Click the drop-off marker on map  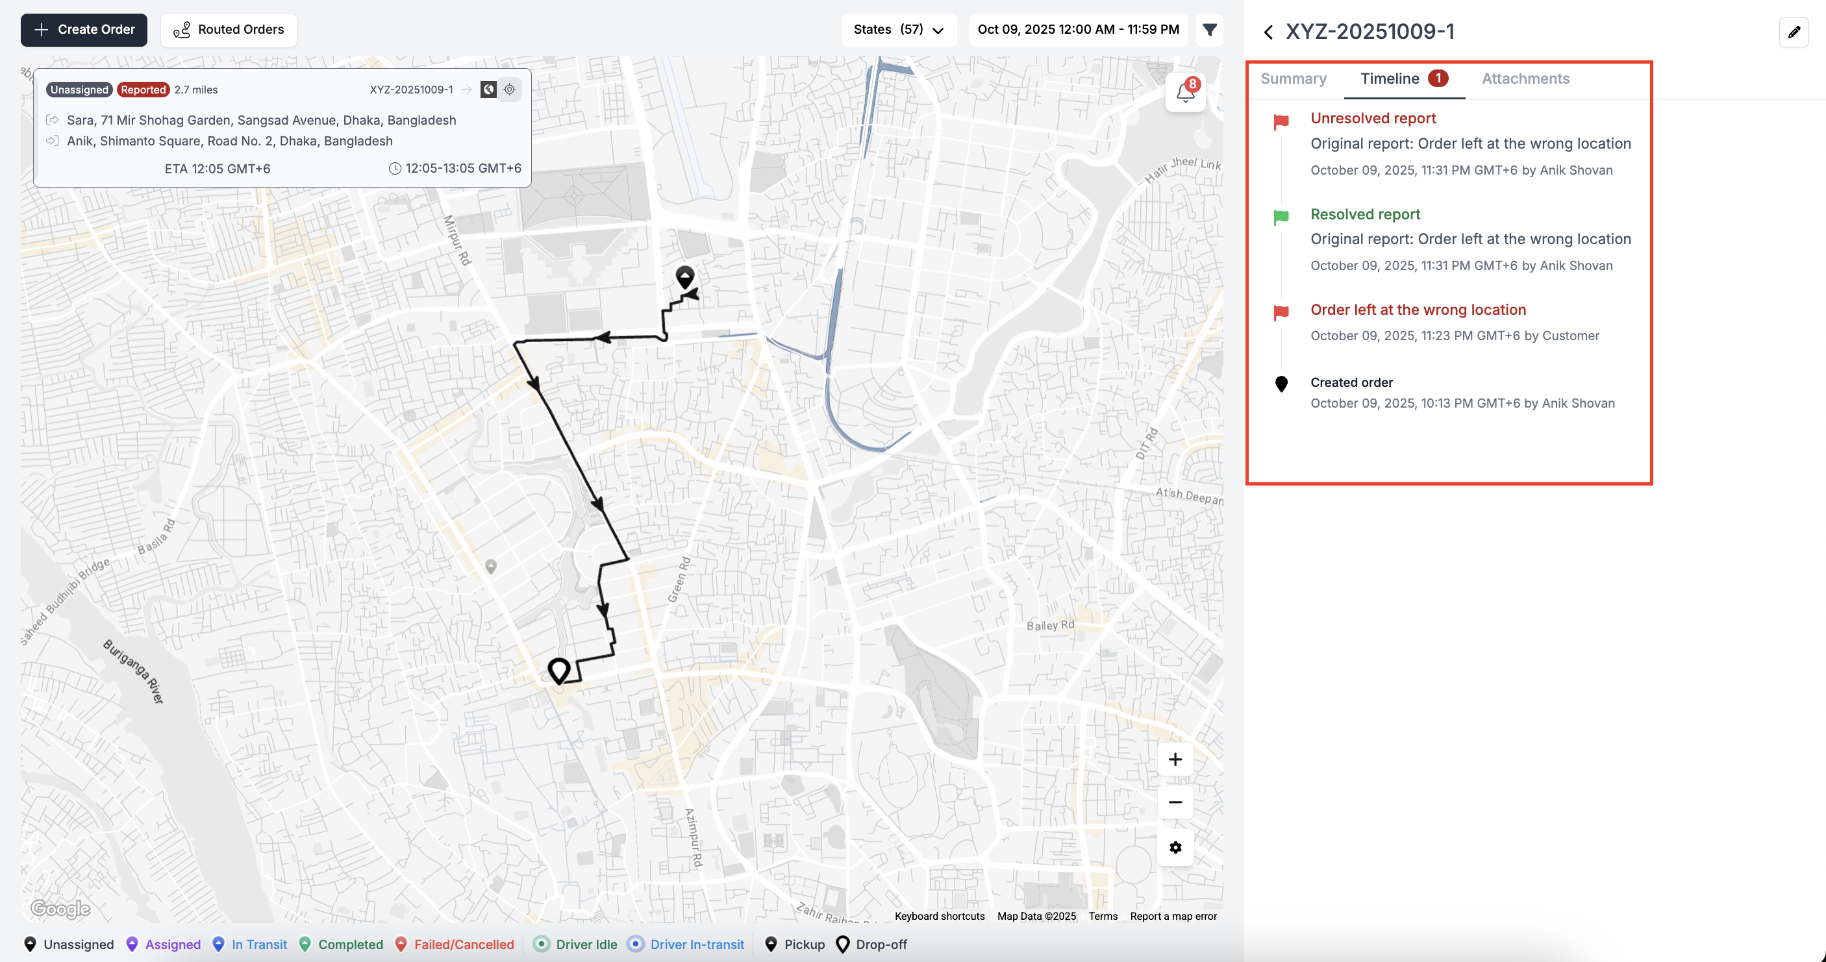coord(558,669)
